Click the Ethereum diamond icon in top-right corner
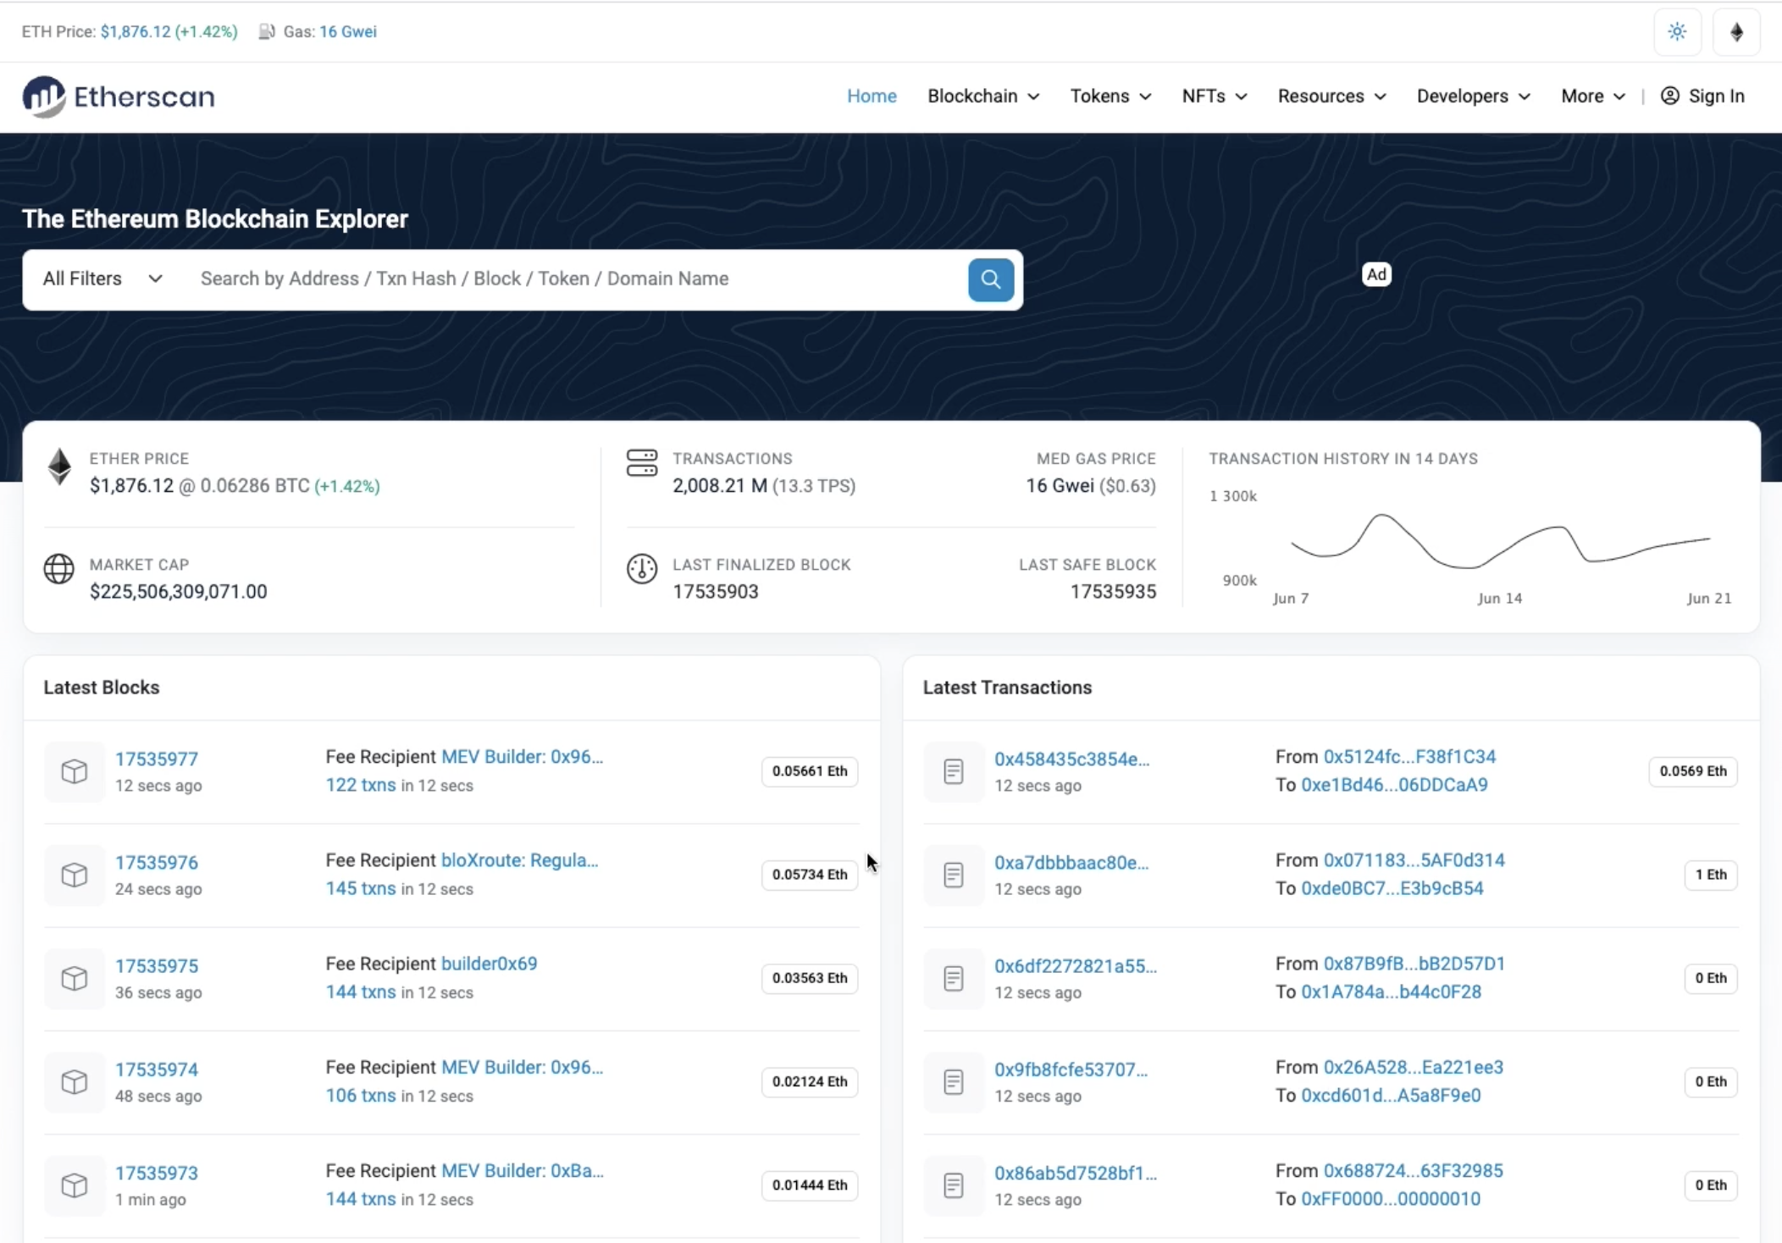 1737,31
